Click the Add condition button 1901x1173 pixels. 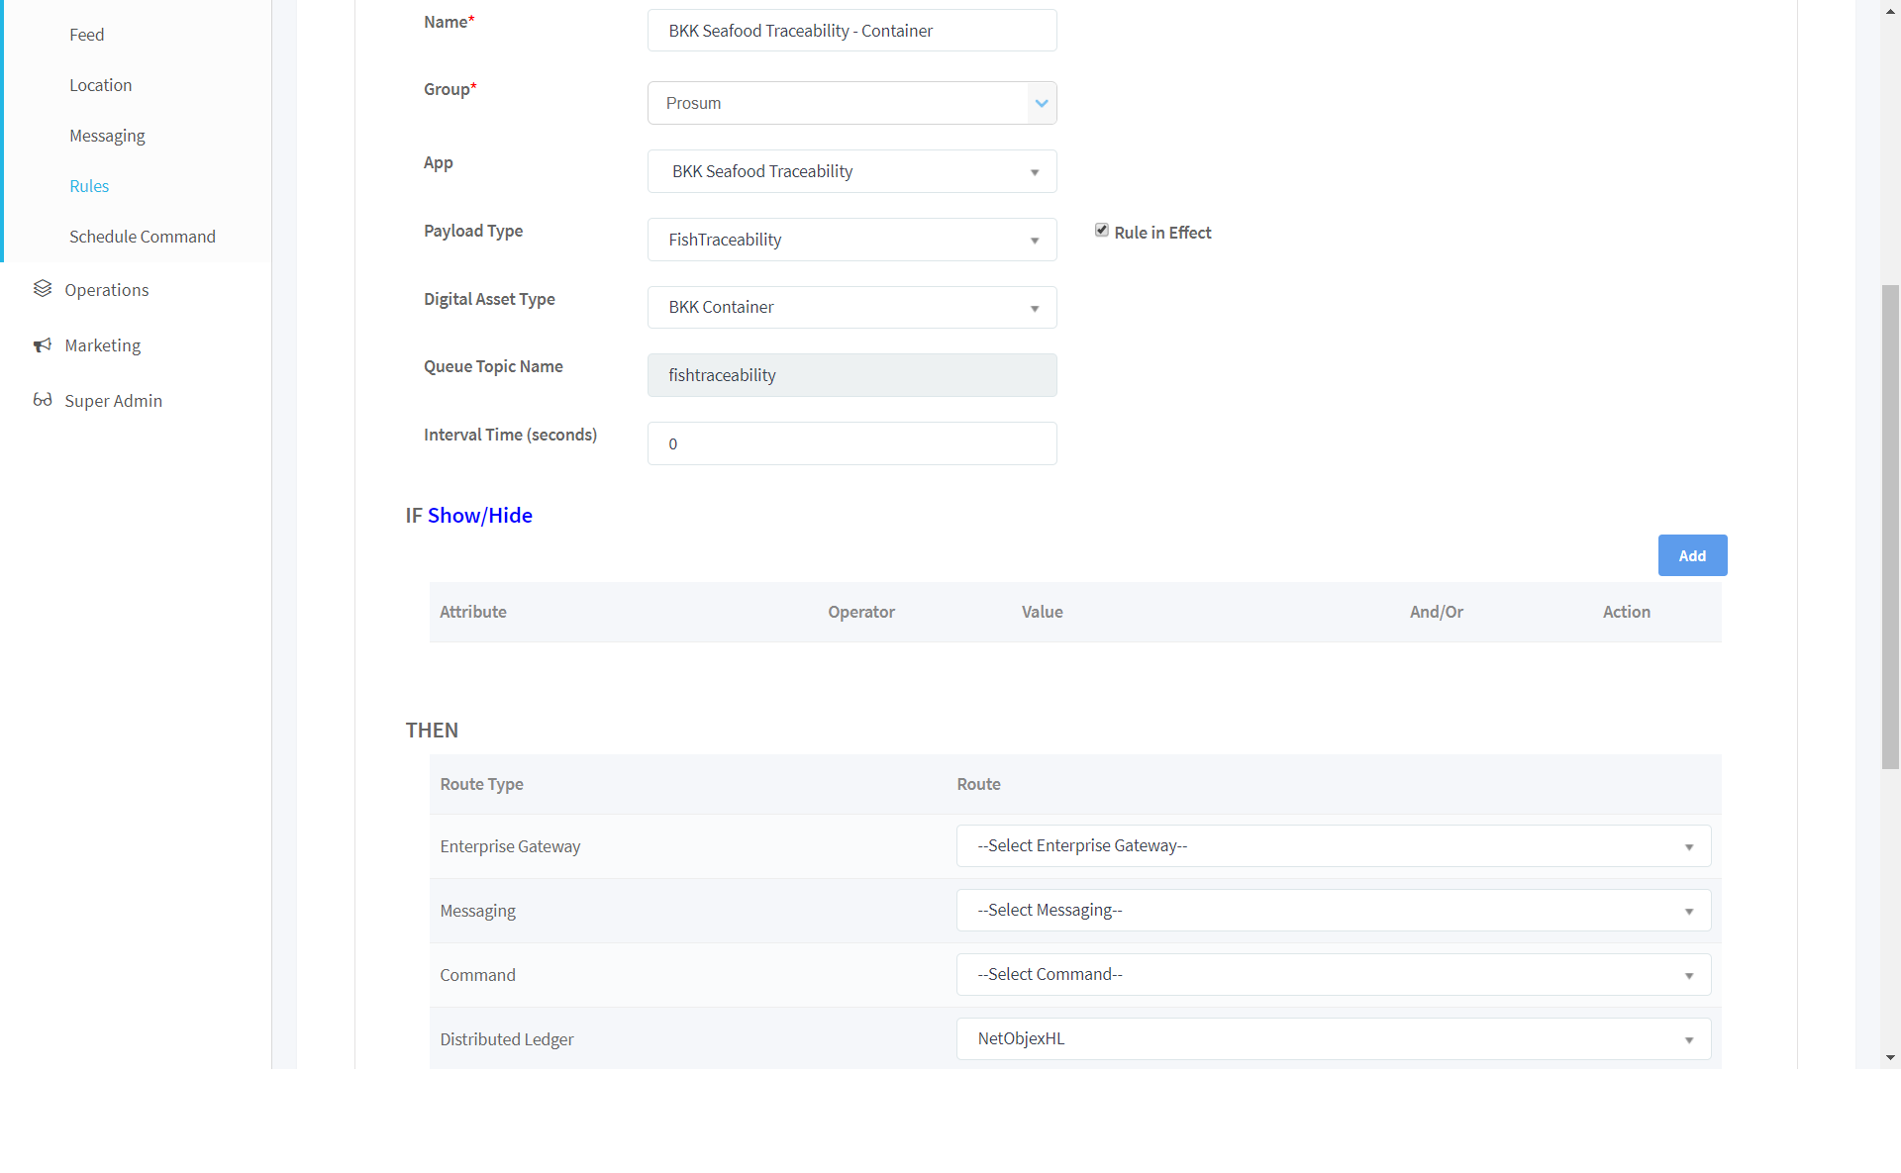[1692, 555]
